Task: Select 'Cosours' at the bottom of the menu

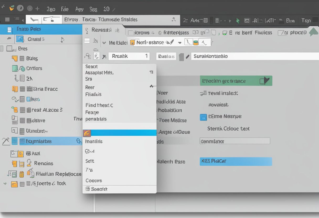Action: [x=93, y=181]
